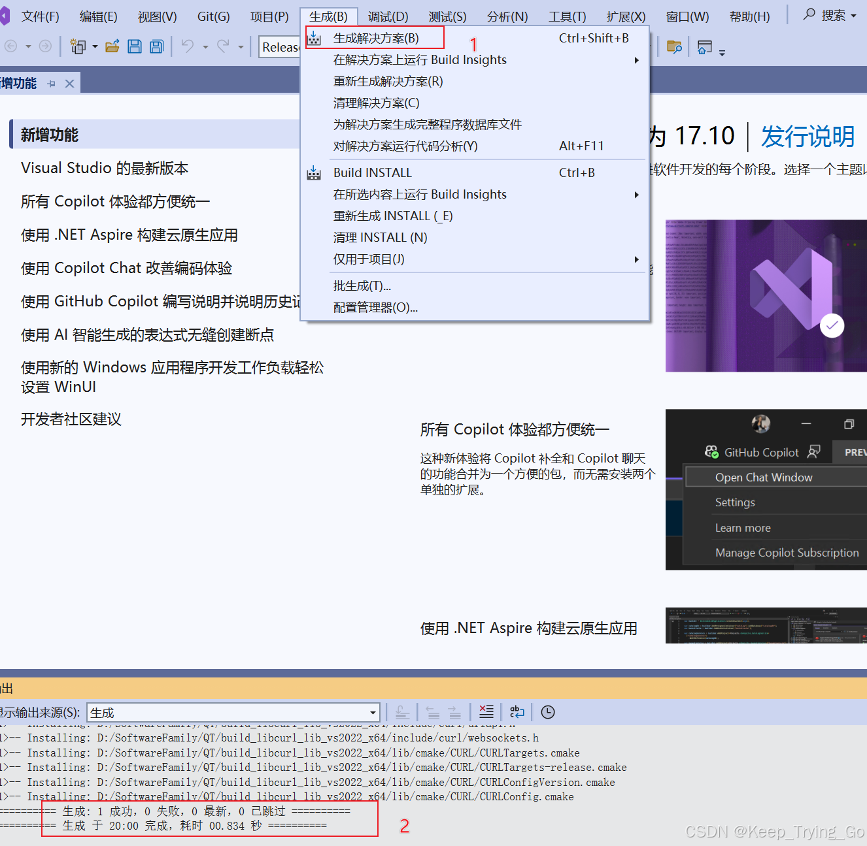Image resolution: width=867 pixels, height=846 pixels.
Task: Click the Save All icon
Action: [x=157, y=46]
